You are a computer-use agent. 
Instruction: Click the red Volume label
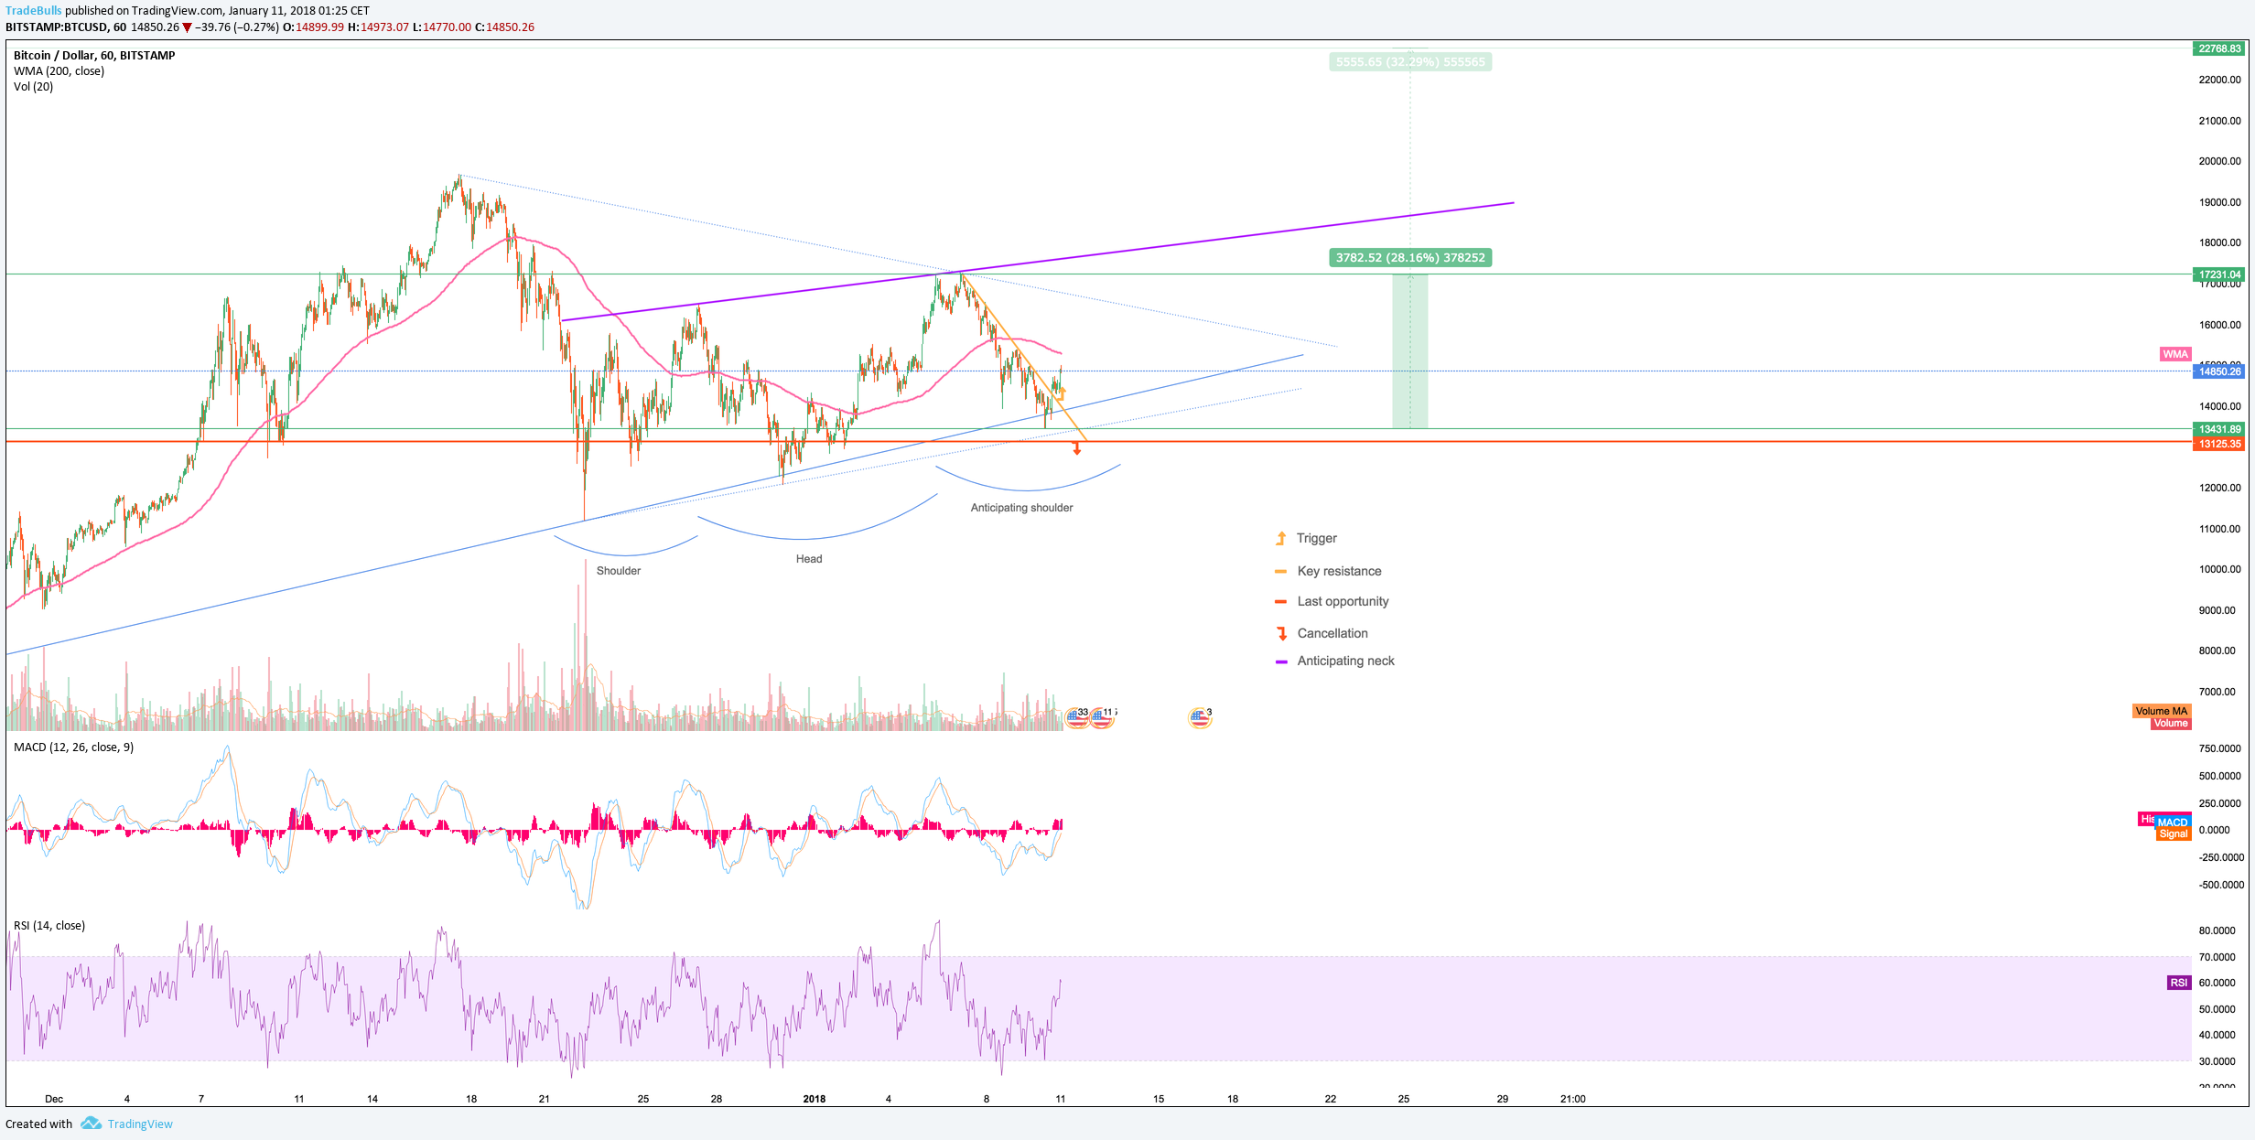[x=2170, y=723]
